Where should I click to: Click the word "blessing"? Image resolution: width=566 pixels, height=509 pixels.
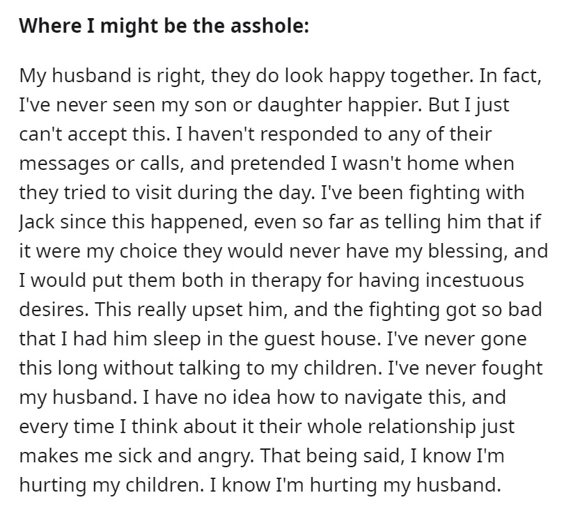coord(466,251)
